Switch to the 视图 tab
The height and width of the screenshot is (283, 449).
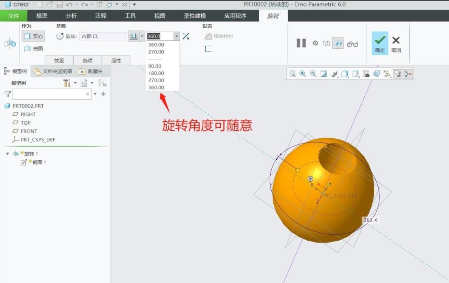[160, 16]
